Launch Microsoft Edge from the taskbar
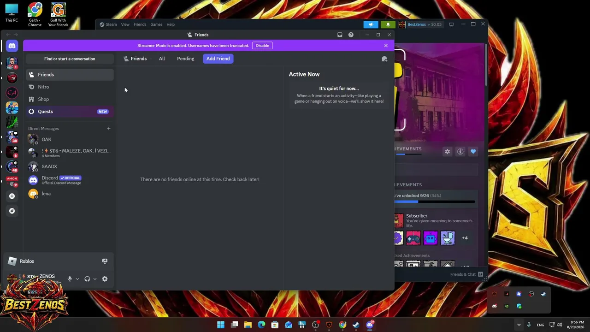Image resolution: width=590 pixels, height=332 pixels. [x=261, y=325]
